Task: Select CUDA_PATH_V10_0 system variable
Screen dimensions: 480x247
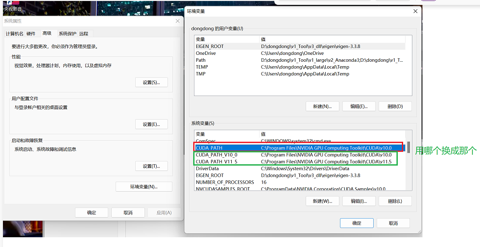Action: (x=300, y=155)
